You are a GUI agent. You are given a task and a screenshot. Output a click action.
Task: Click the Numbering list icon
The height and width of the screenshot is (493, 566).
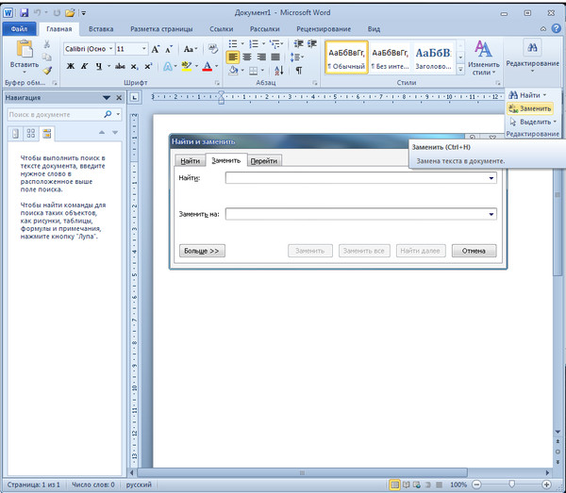tap(254, 44)
